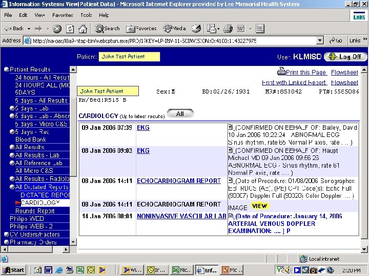Click the Back arrow toolbar button
Viewport: 369px width, 276px height.
pos(14,29)
